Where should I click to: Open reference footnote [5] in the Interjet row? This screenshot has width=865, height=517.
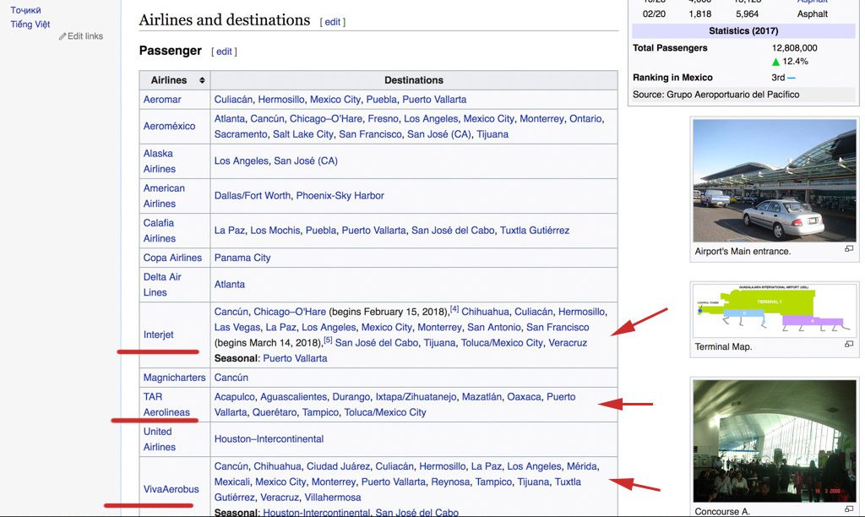coord(328,340)
